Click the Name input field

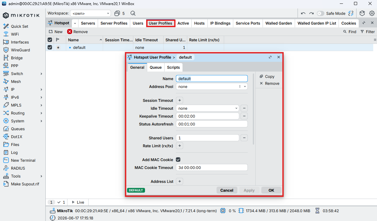click(212, 79)
